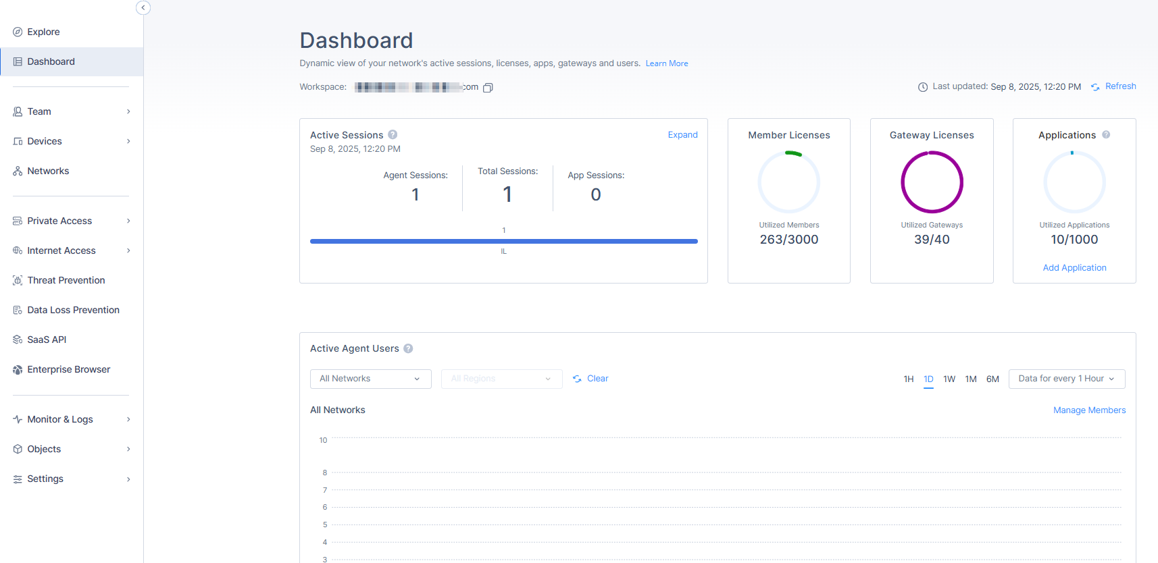Viewport: 1158px width, 563px height.
Task: Expand the Monitor & Logs submenu arrow
Action: (128, 419)
